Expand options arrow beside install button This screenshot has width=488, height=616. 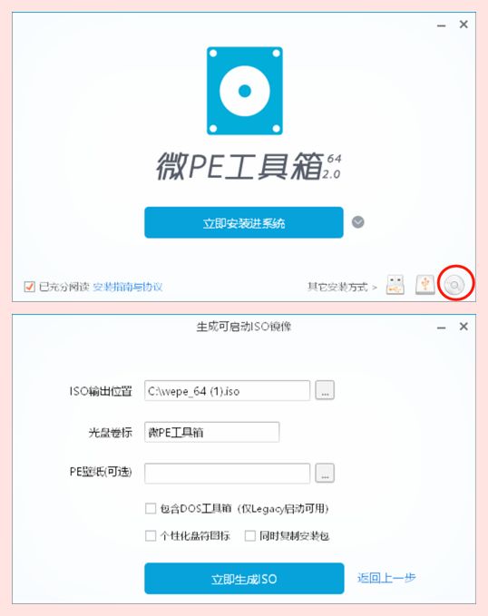pos(357,222)
